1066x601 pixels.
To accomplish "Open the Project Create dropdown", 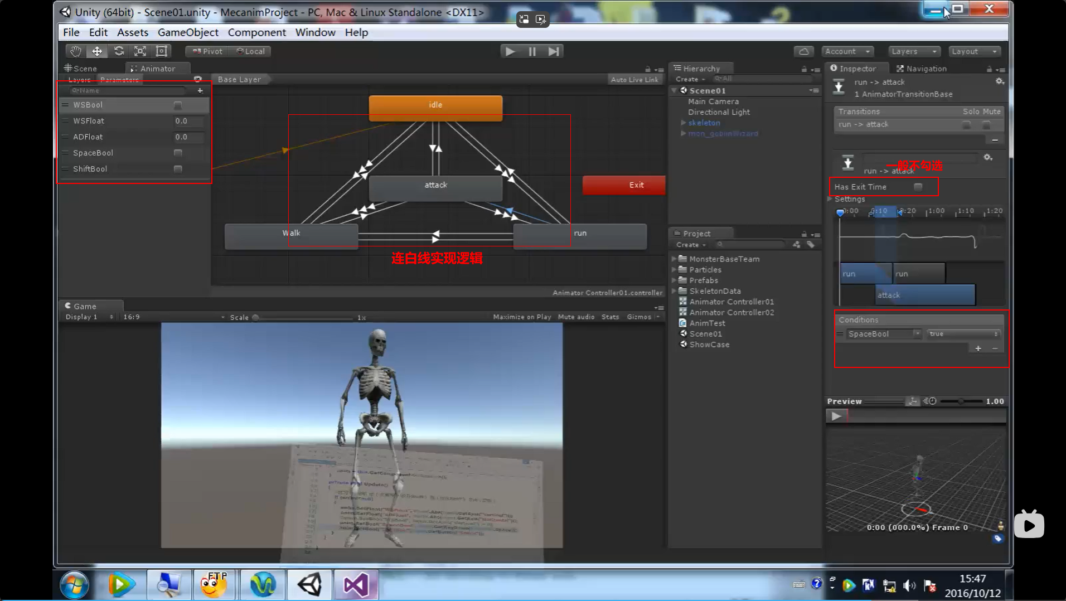I will coord(691,245).
